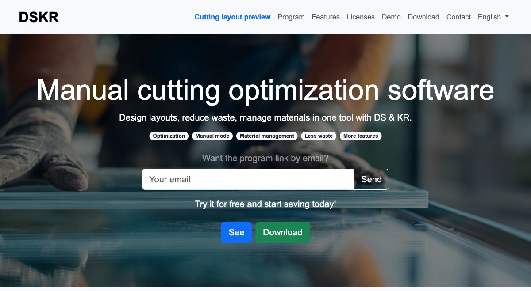Select the Demo nav link
This screenshot has width=531, height=291.
pyautogui.click(x=391, y=17)
